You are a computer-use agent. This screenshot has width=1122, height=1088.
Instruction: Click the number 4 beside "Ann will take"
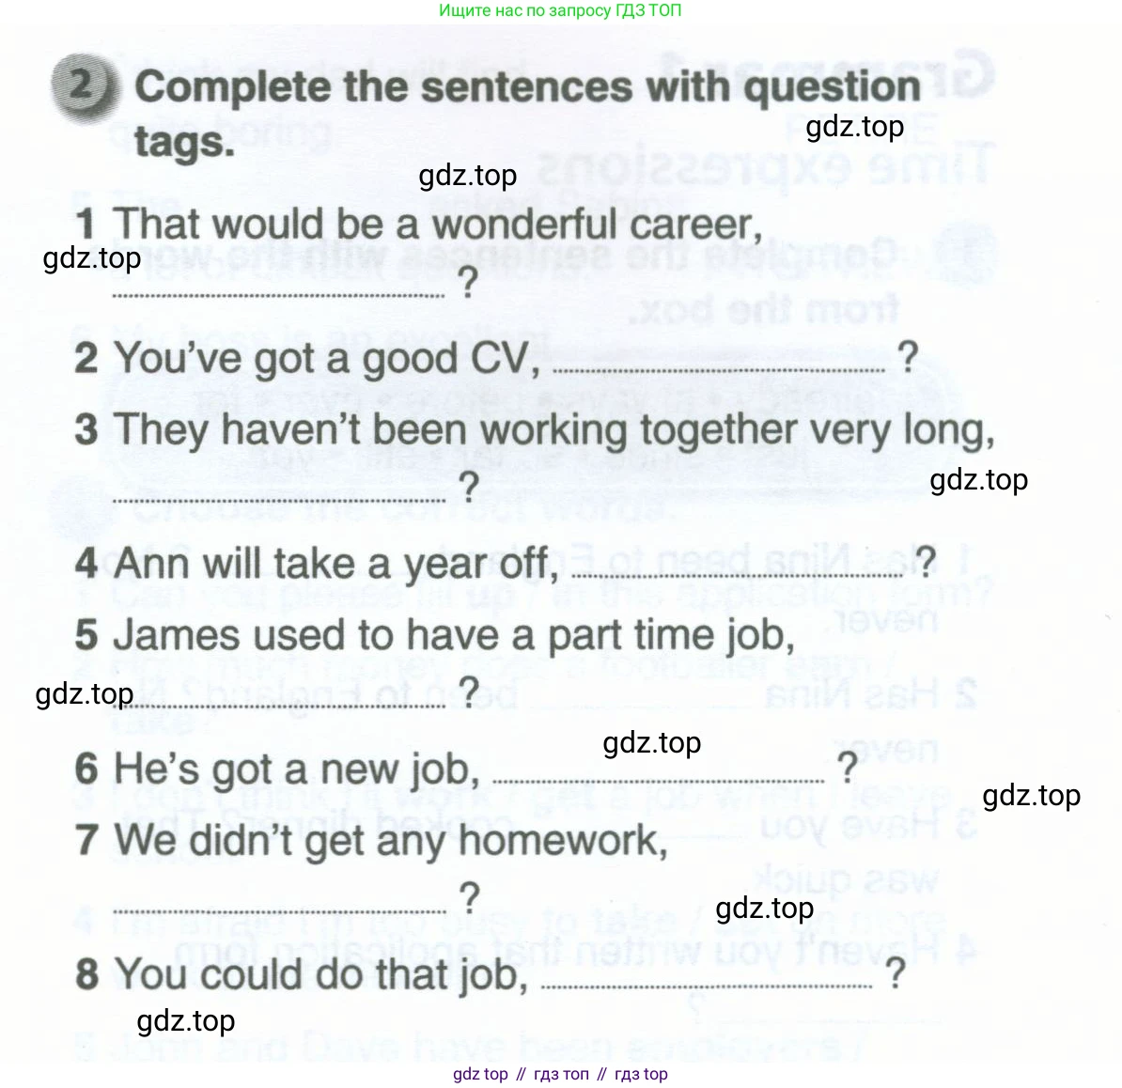point(86,564)
